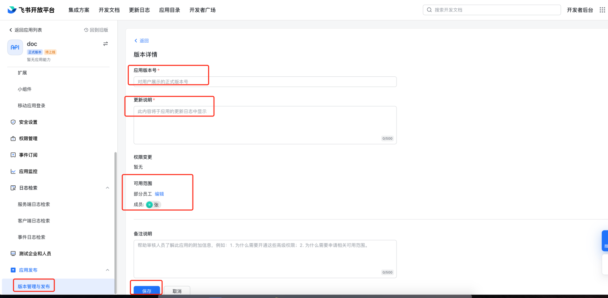608x298 pixels.
Task: Open 更新日志 in top navigation
Action: pyautogui.click(x=139, y=10)
